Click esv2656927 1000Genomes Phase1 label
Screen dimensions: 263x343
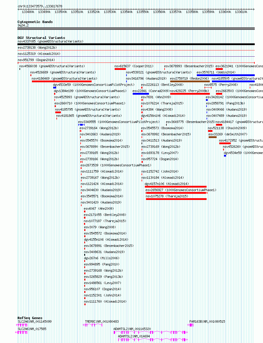pyautogui.click(x=181, y=190)
